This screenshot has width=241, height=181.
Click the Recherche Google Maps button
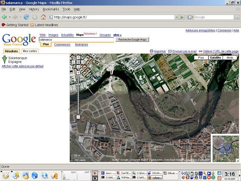[x=132, y=39]
